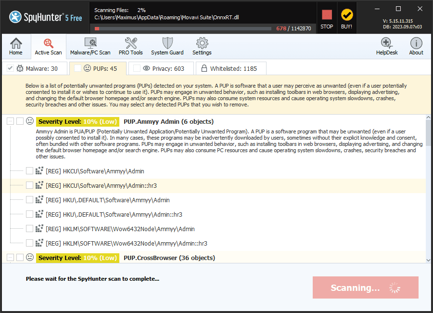Open the Home section
433x313 pixels.
pos(16,46)
